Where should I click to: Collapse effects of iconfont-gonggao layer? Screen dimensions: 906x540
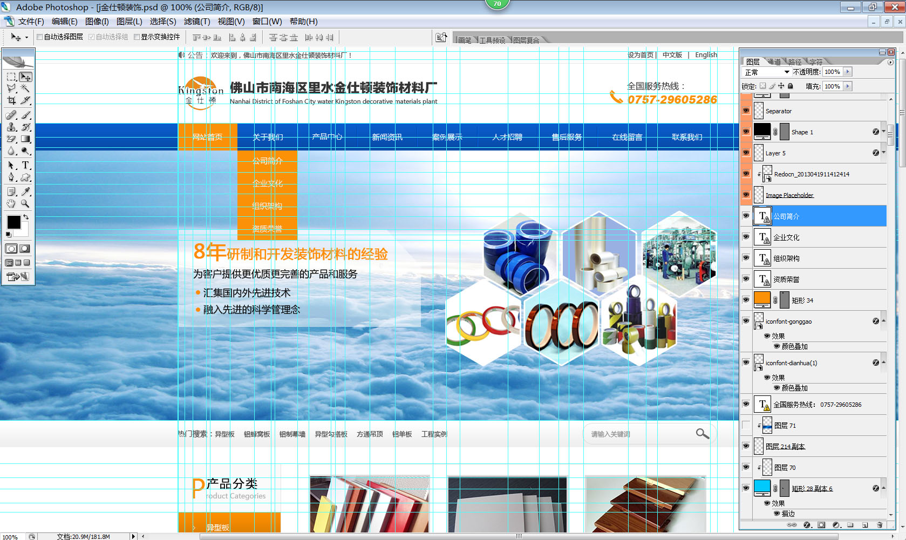pyautogui.click(x=883, y=321)
